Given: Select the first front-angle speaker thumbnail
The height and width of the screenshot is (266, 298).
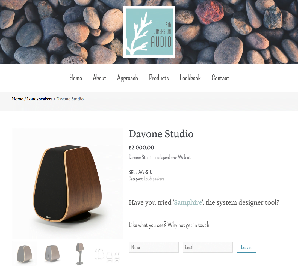Looking at the screenshot, I should [25, 254].
